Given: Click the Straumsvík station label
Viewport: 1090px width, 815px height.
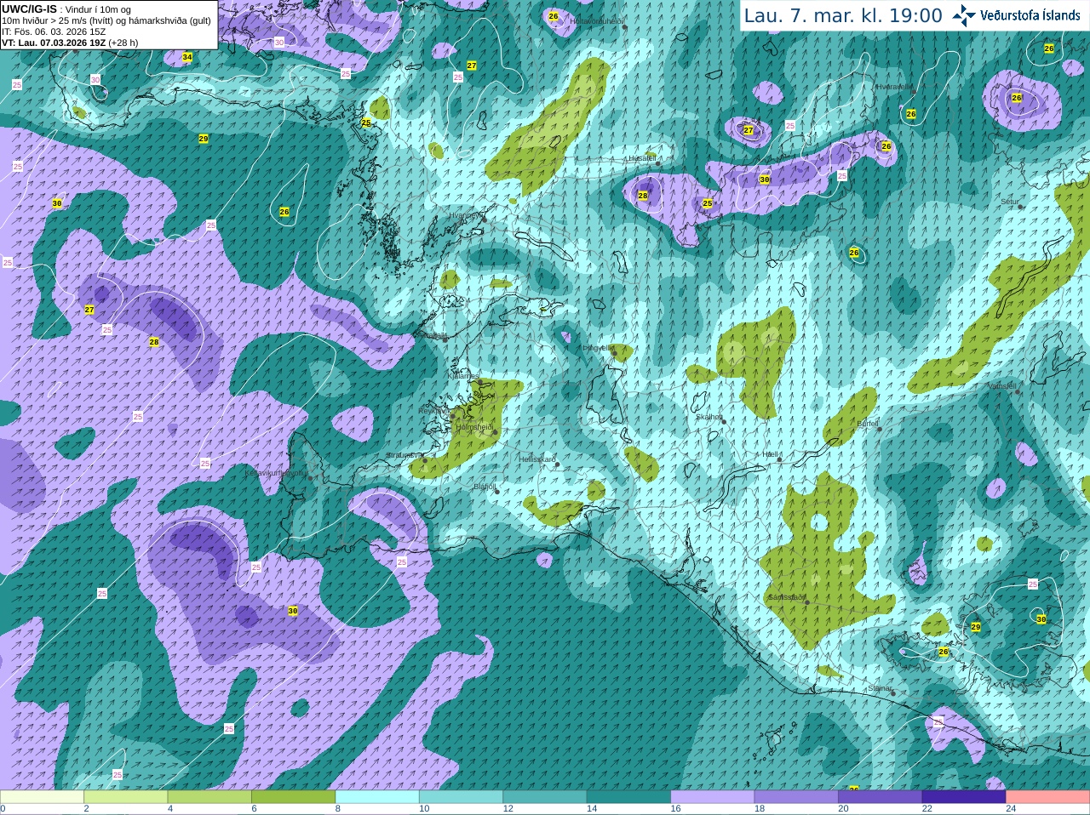Looking at the screenshot, I should 404,455.
